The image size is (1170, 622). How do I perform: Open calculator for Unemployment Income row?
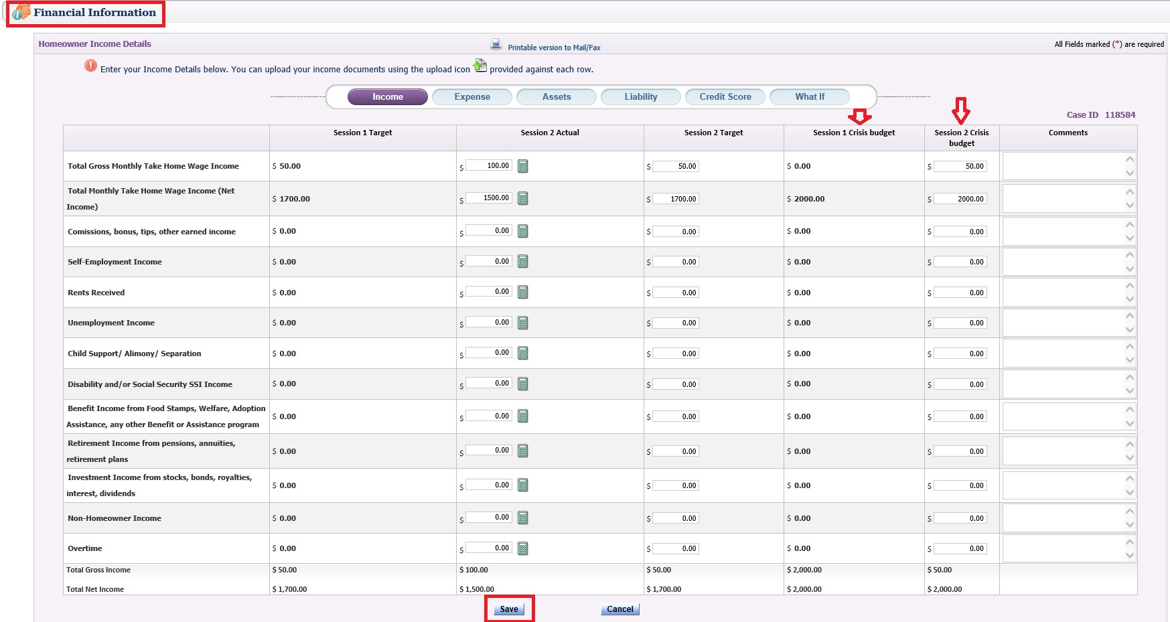[x=523, y=323]
